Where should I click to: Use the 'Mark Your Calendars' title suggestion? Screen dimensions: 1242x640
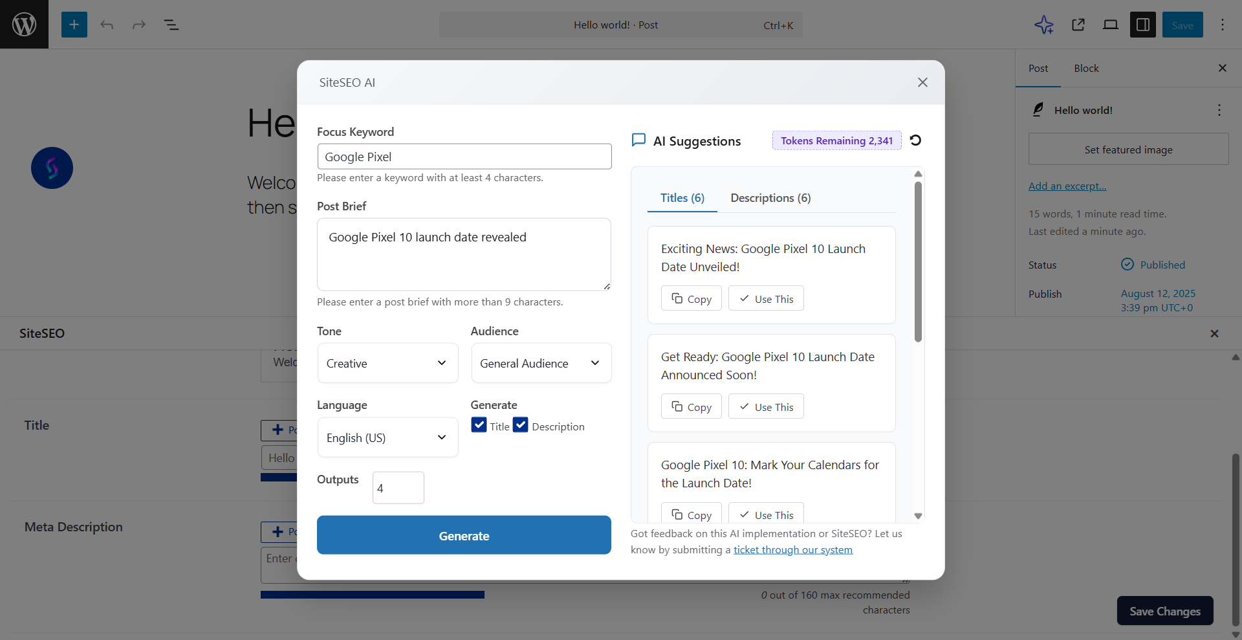click(766, 513)
